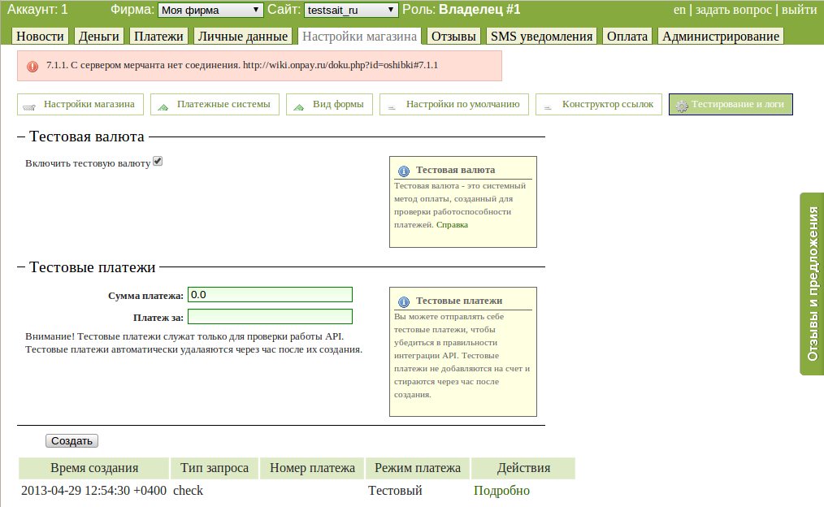This screenshot has width=824, height=507.
Task: Open the Отзывы и предложения side panel
Action: (813, 284)
